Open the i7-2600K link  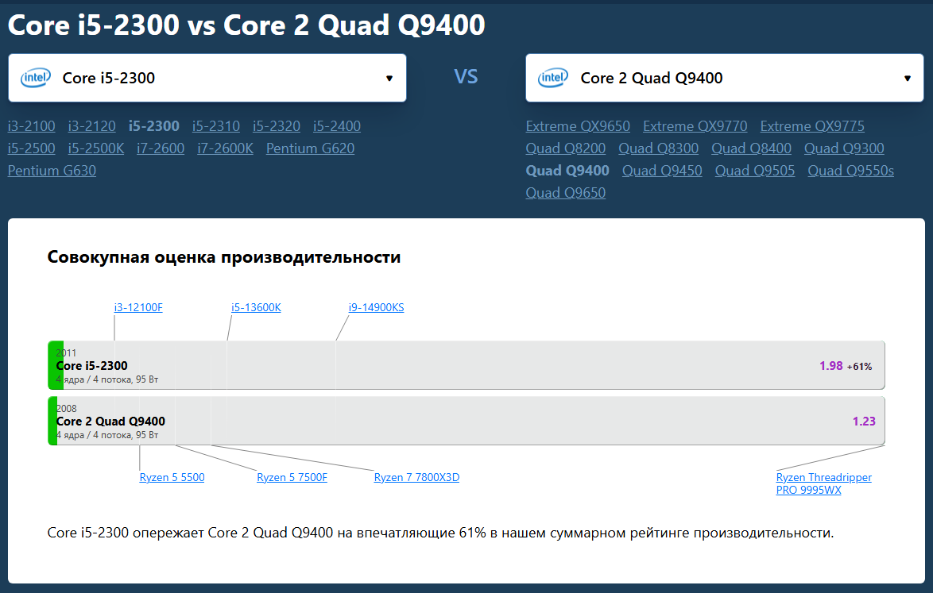tap(226, 148)
